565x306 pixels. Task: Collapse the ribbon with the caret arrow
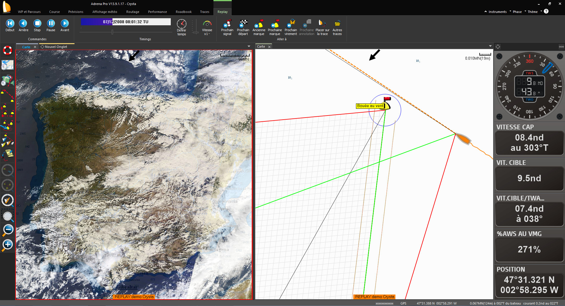tap(486, 11)
